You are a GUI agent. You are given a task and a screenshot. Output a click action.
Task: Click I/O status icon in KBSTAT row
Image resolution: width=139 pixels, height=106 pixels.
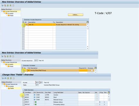(x=35, y=105)
